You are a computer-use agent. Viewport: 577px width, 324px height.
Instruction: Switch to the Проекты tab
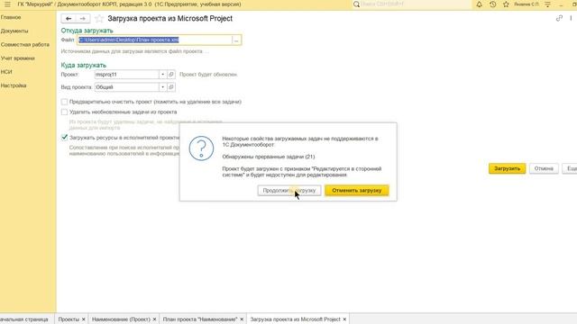click(x=69, y=319)
